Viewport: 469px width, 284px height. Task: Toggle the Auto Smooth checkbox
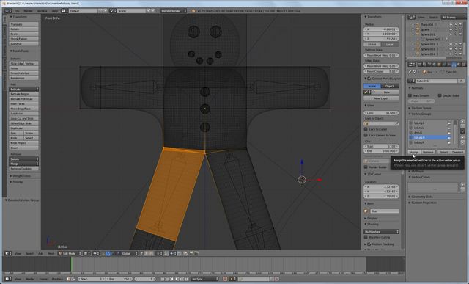410,95
